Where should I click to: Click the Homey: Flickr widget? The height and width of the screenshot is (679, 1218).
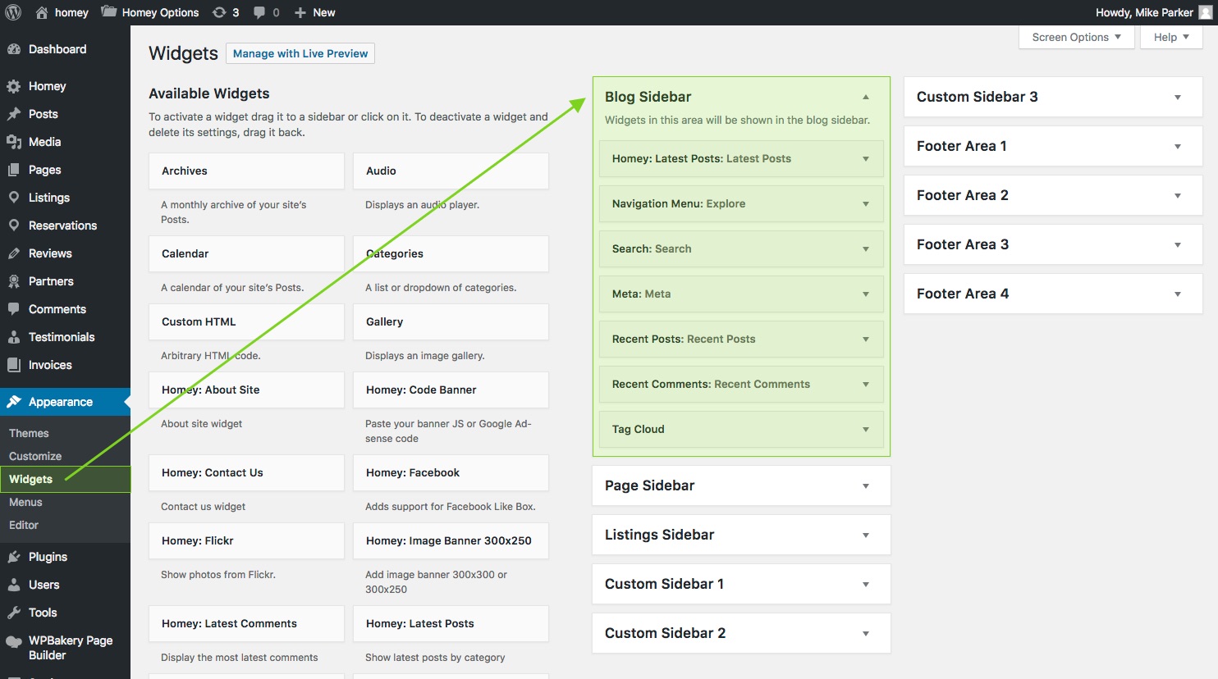click(x=246, y=540)
